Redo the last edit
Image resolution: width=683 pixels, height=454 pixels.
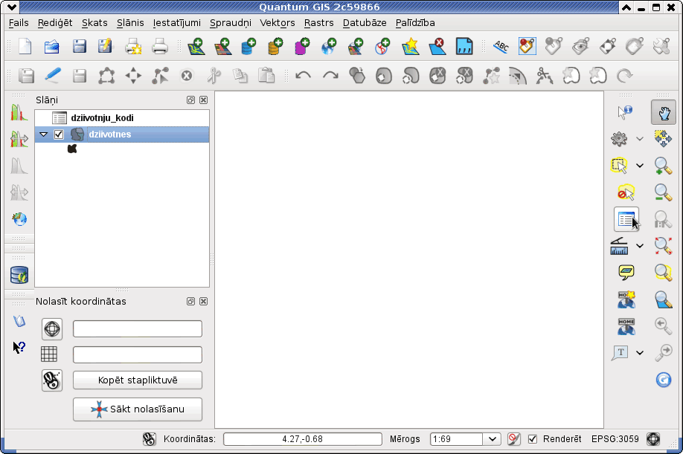[x=330, y=76]
